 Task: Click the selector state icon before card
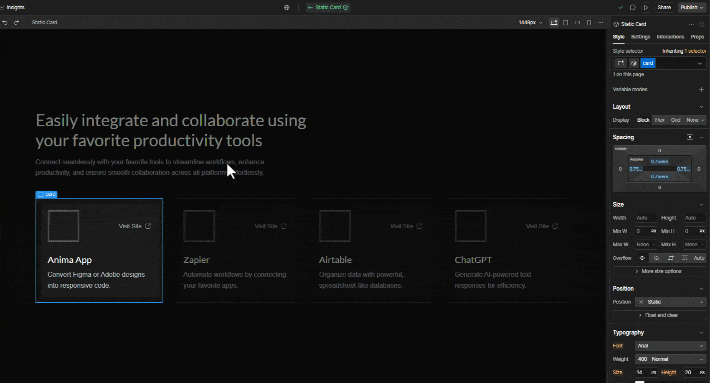621,63
